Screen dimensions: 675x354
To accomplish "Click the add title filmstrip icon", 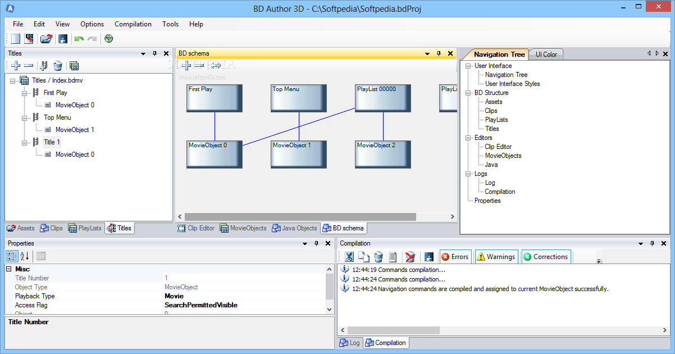I will [x=44, y=66].
